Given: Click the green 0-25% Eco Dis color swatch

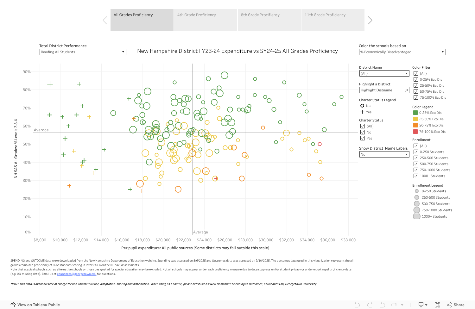Looking at the screenshot, I should pyautogui.click(x=416, y=113).
